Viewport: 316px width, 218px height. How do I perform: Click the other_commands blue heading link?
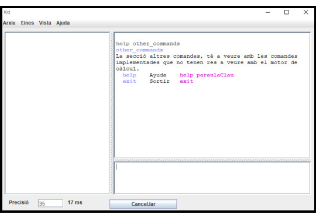tap(139, 50)
